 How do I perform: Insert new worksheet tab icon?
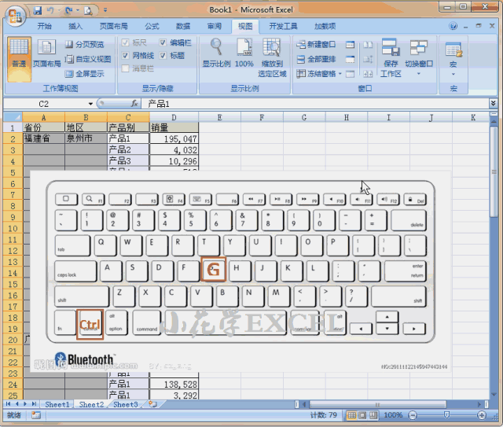pyautogui.click(x=153, y=404)
